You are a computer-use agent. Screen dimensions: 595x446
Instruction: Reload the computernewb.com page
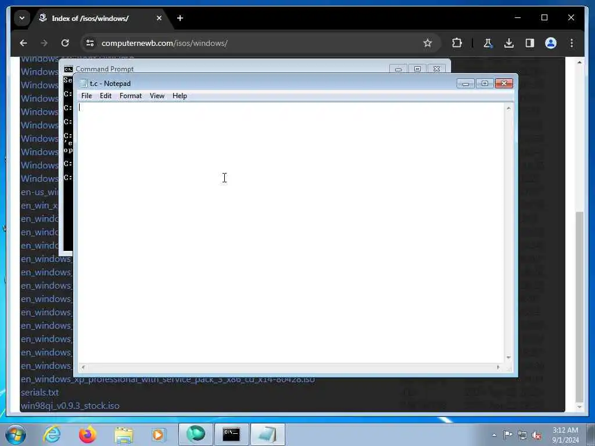(65, 43)
